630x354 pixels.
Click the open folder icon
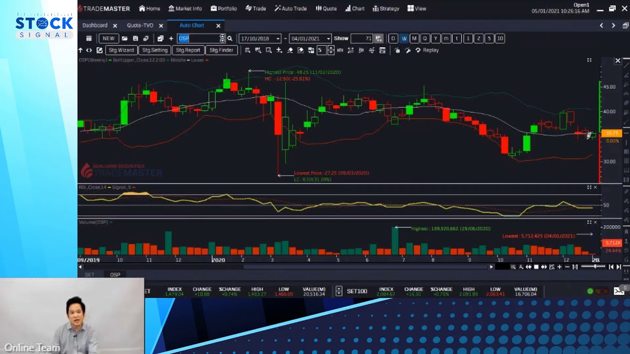(x=125, y=38)
